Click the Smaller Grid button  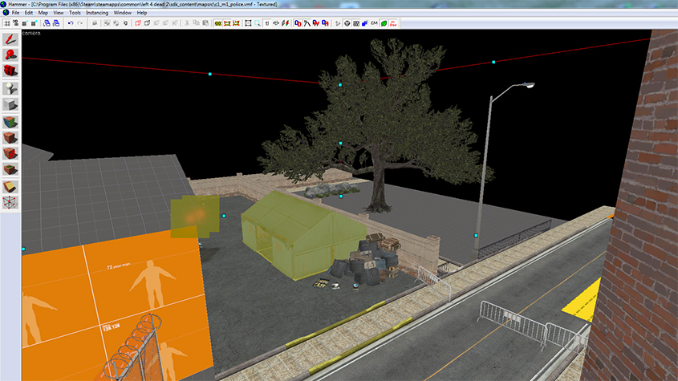(25, 23)
